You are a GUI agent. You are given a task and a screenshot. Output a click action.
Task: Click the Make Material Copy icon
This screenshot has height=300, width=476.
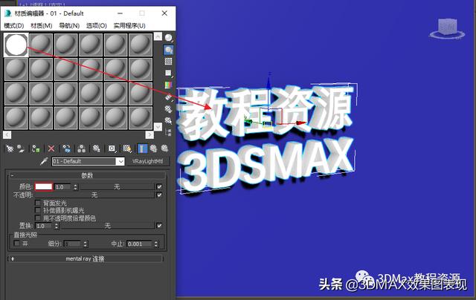tap(66, 149)
